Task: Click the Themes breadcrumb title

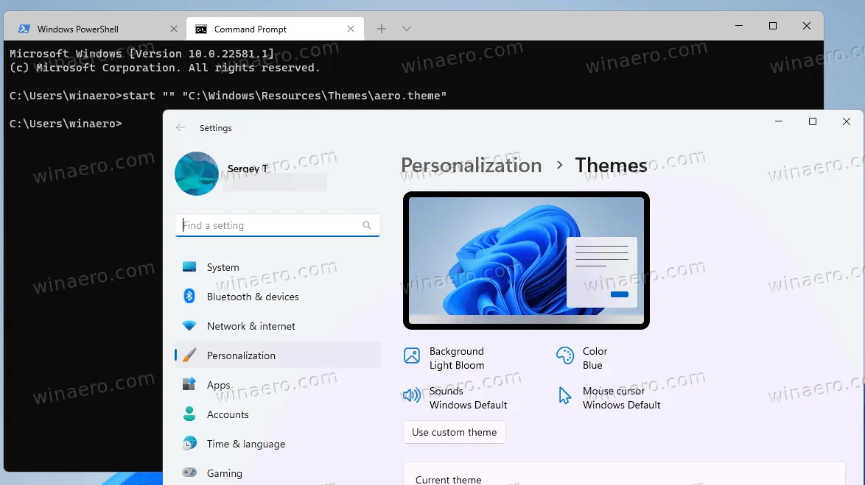Action: click(612, 166)
